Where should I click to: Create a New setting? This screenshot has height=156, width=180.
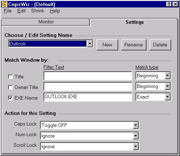pos(107,45)
